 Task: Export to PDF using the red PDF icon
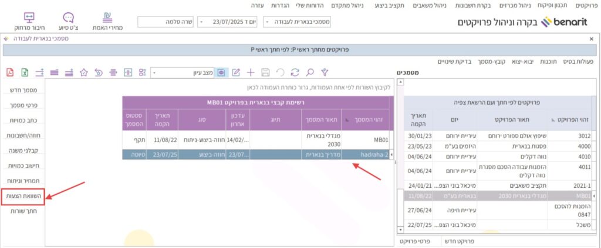[9, 73]
